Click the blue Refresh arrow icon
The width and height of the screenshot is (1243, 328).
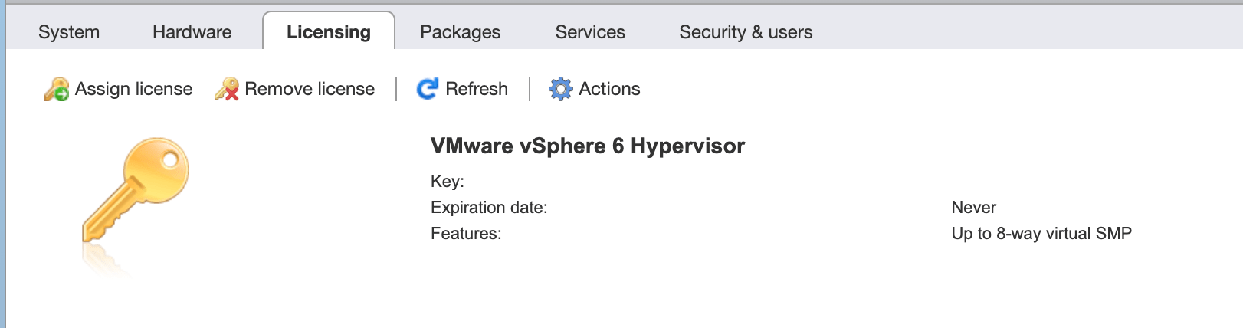(x=428, y=89)
